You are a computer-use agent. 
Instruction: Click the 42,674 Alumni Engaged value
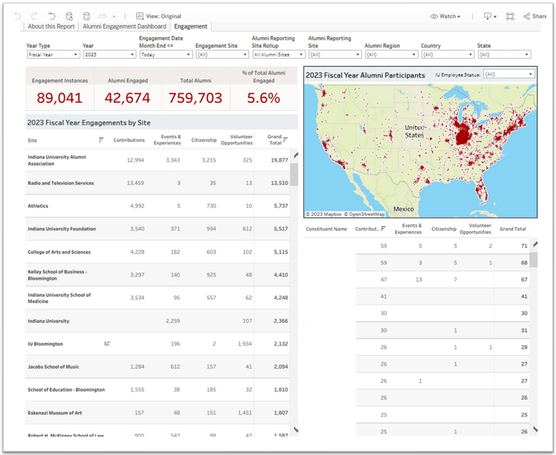click(x=127, y=98)
